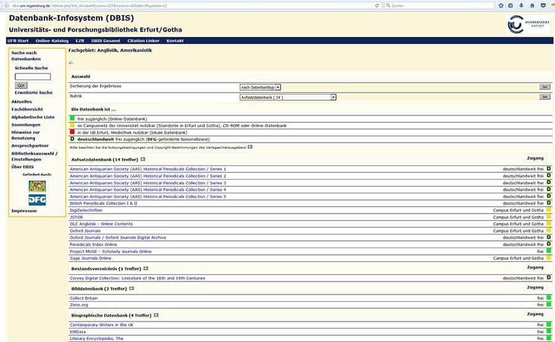Open Ansprechpartner in sidebar
555x342 pixels.
[30, 146]
